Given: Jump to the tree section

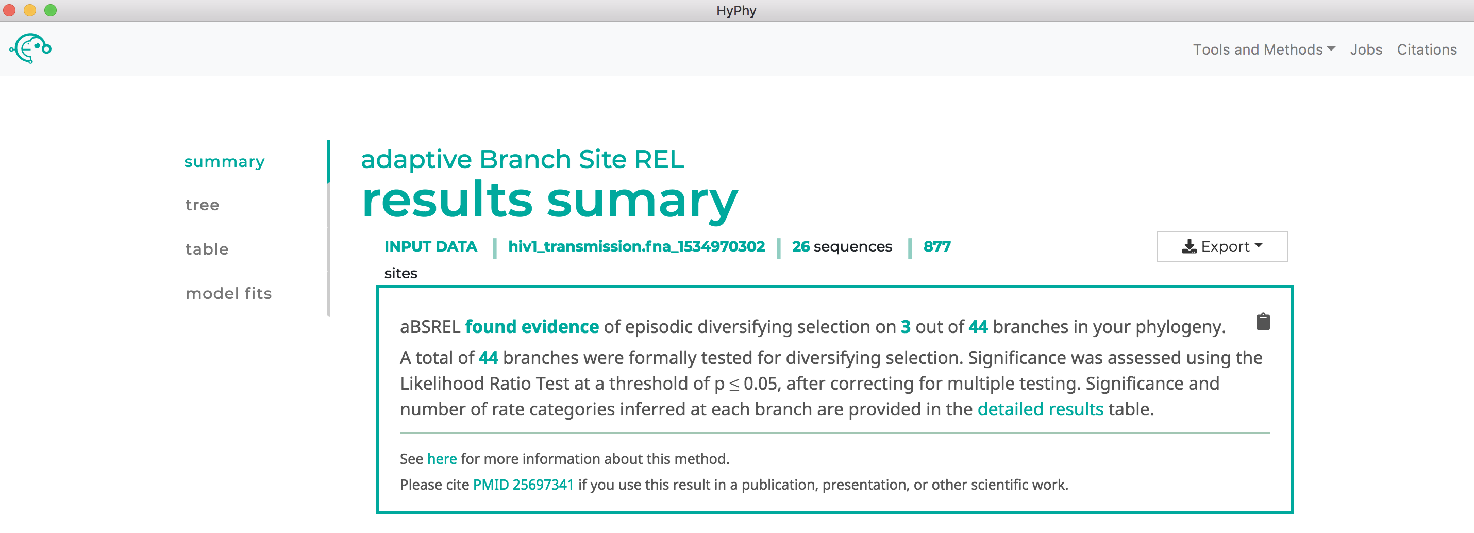Looking at the screenshot, I should tap(202, 205).
